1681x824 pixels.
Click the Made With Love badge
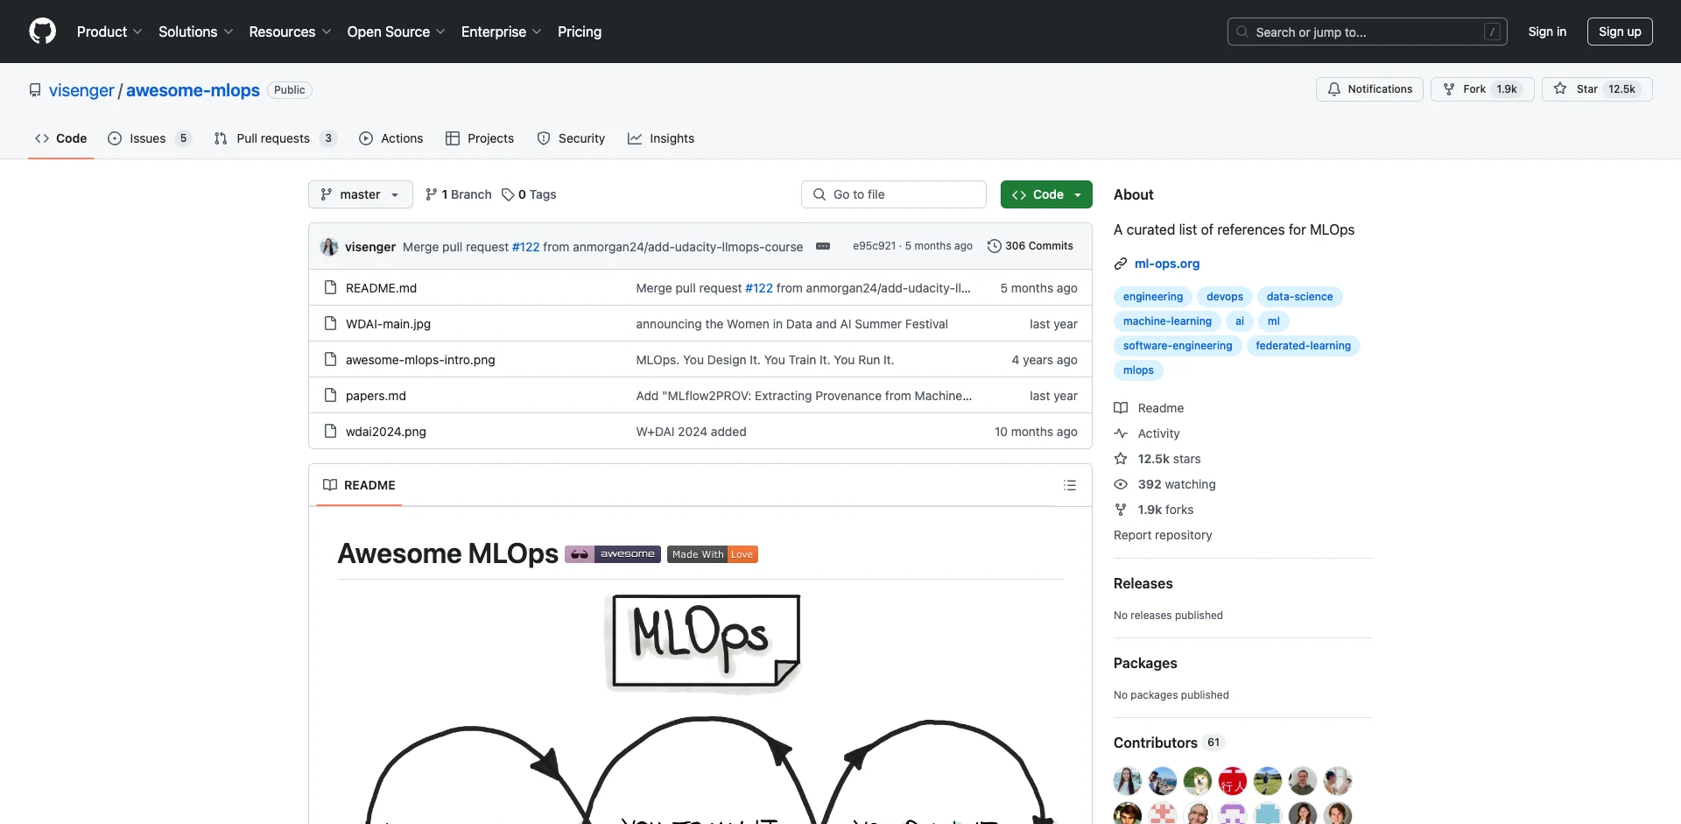pos(713,554)
